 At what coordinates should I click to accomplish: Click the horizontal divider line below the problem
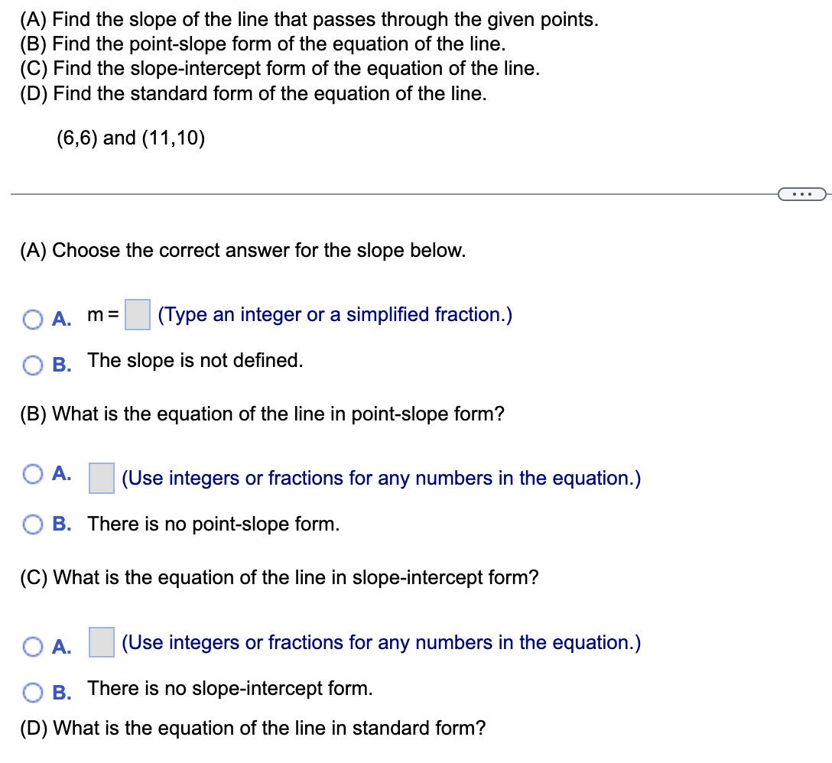[382, 194]
